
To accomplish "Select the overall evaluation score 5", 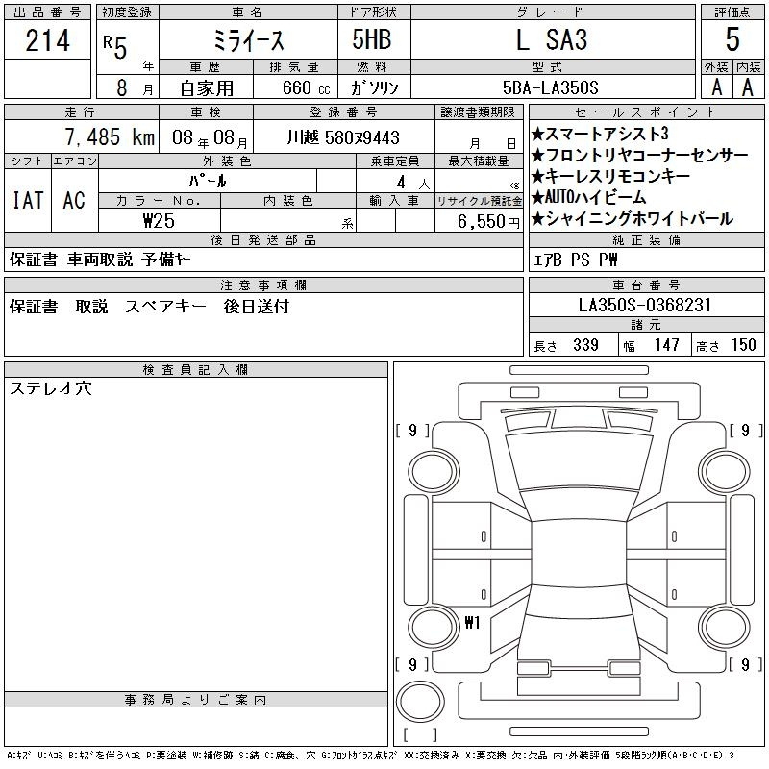I will [732, 39].
